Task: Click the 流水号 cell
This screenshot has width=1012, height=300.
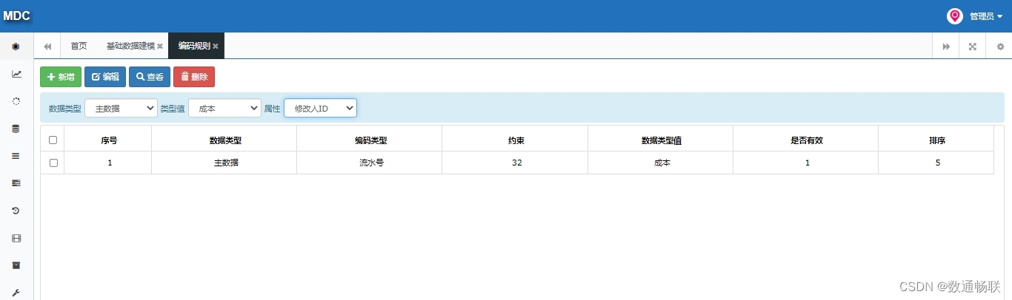Action: (x=370, y=163)
